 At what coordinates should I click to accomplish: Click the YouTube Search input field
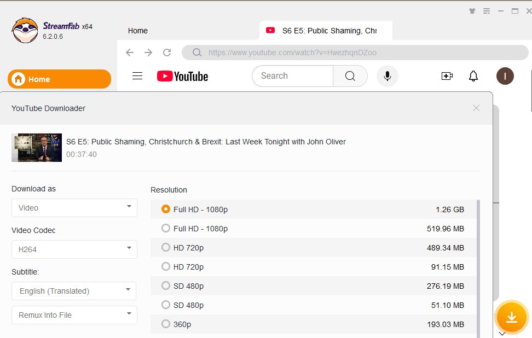292,76
